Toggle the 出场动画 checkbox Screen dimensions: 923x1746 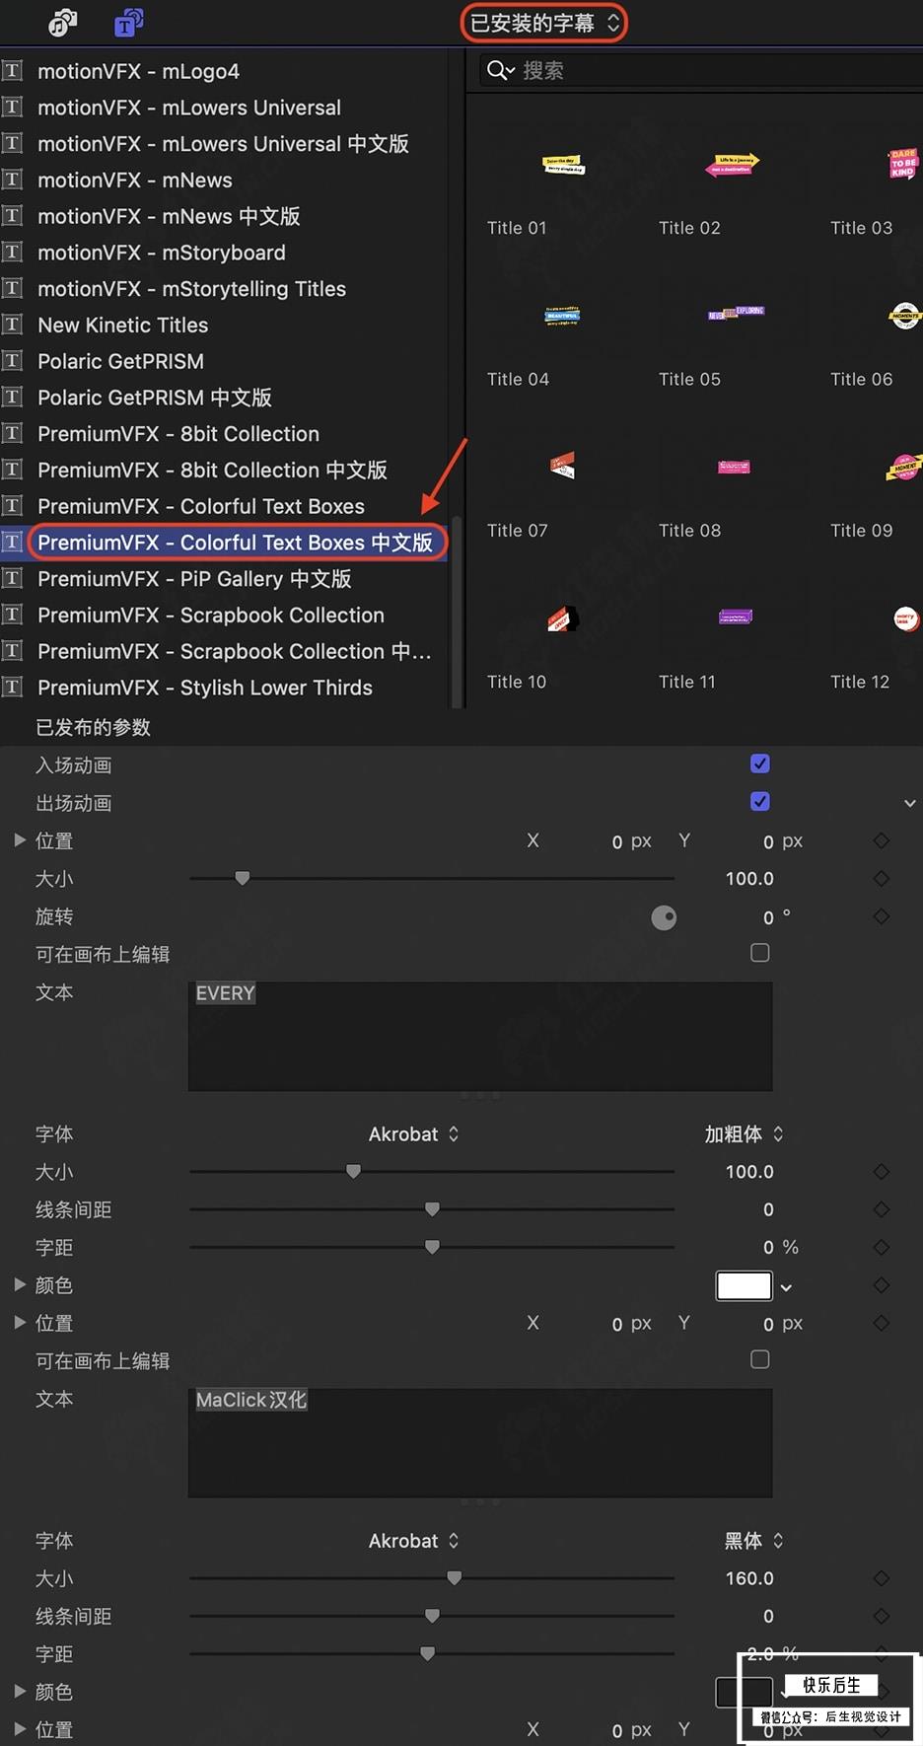click(760, 801)
